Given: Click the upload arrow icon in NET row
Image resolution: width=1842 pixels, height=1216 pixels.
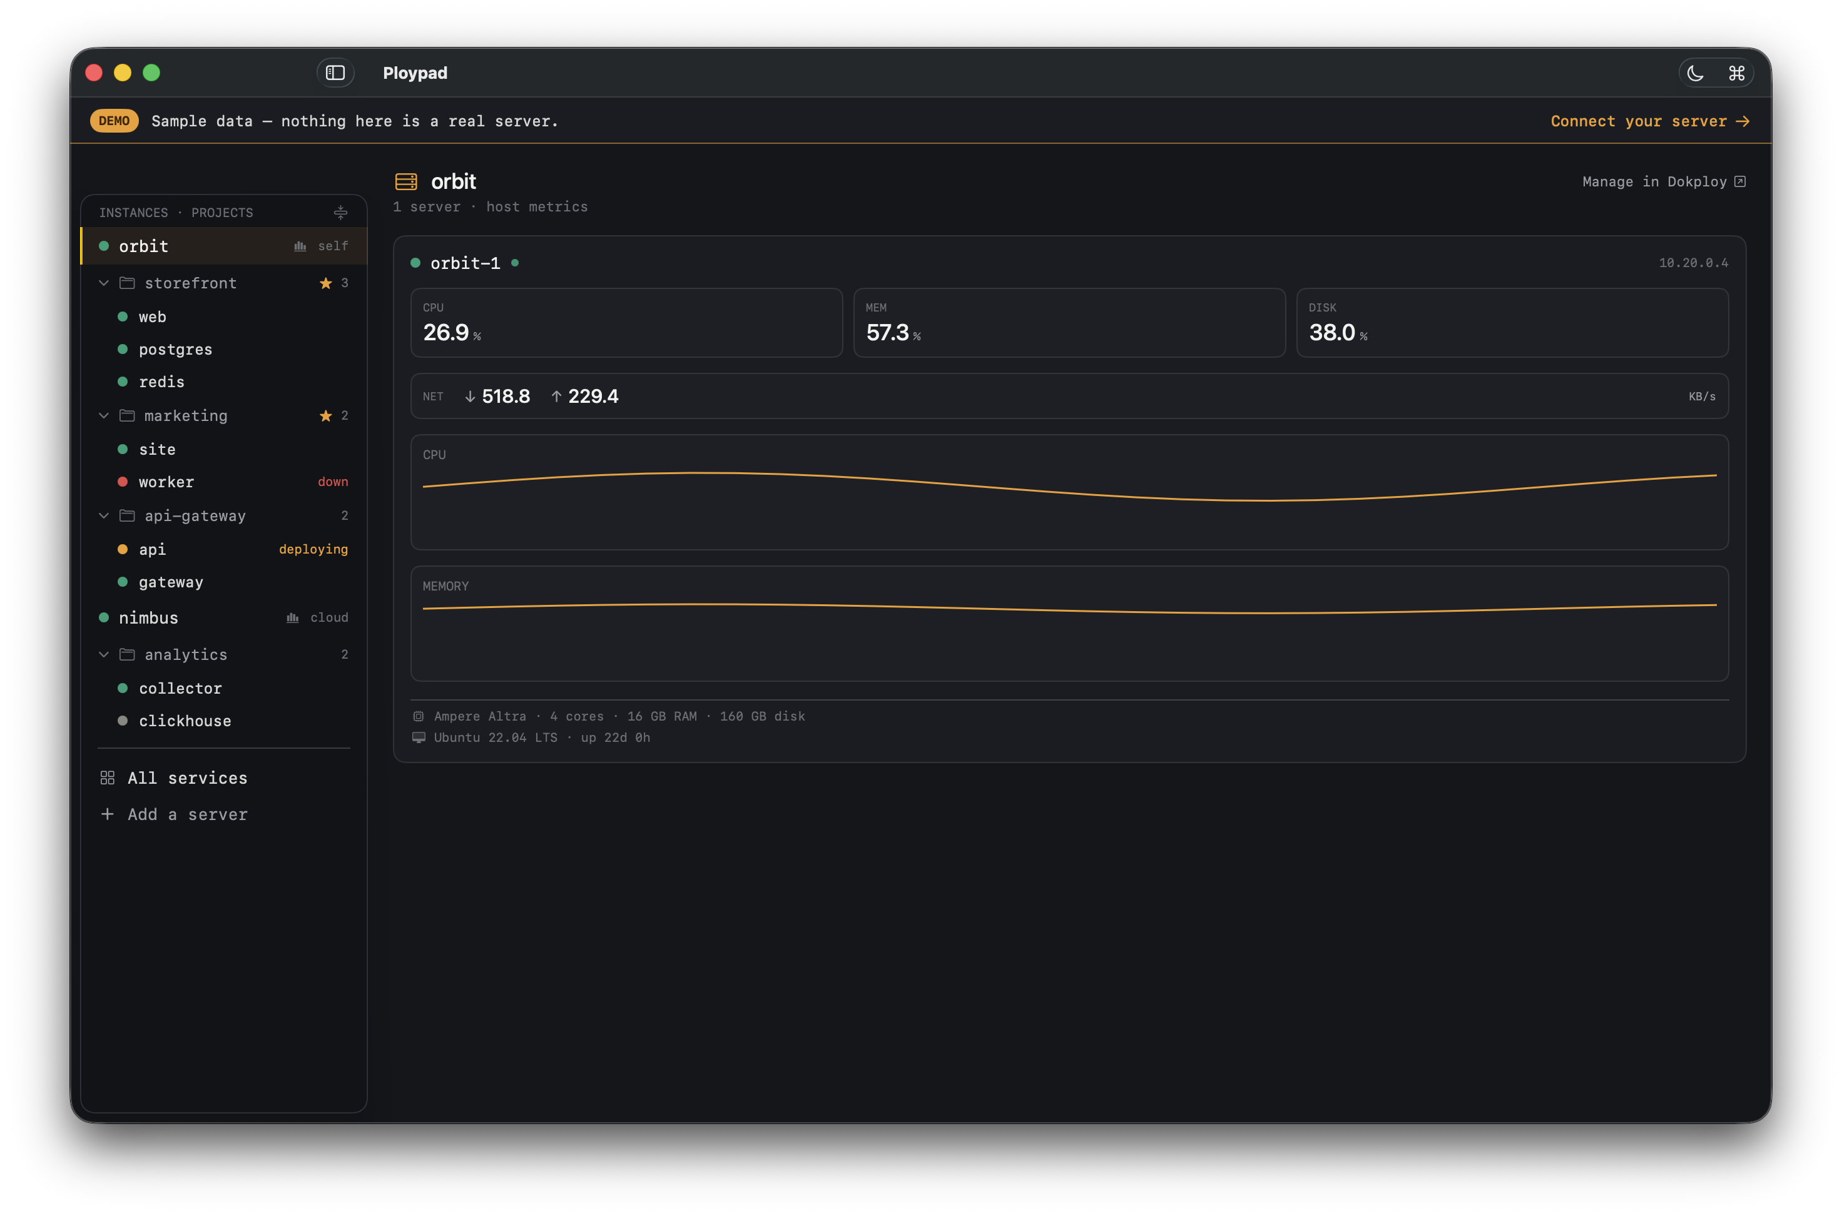Looking at the screenshot, I should pos(556,397).
